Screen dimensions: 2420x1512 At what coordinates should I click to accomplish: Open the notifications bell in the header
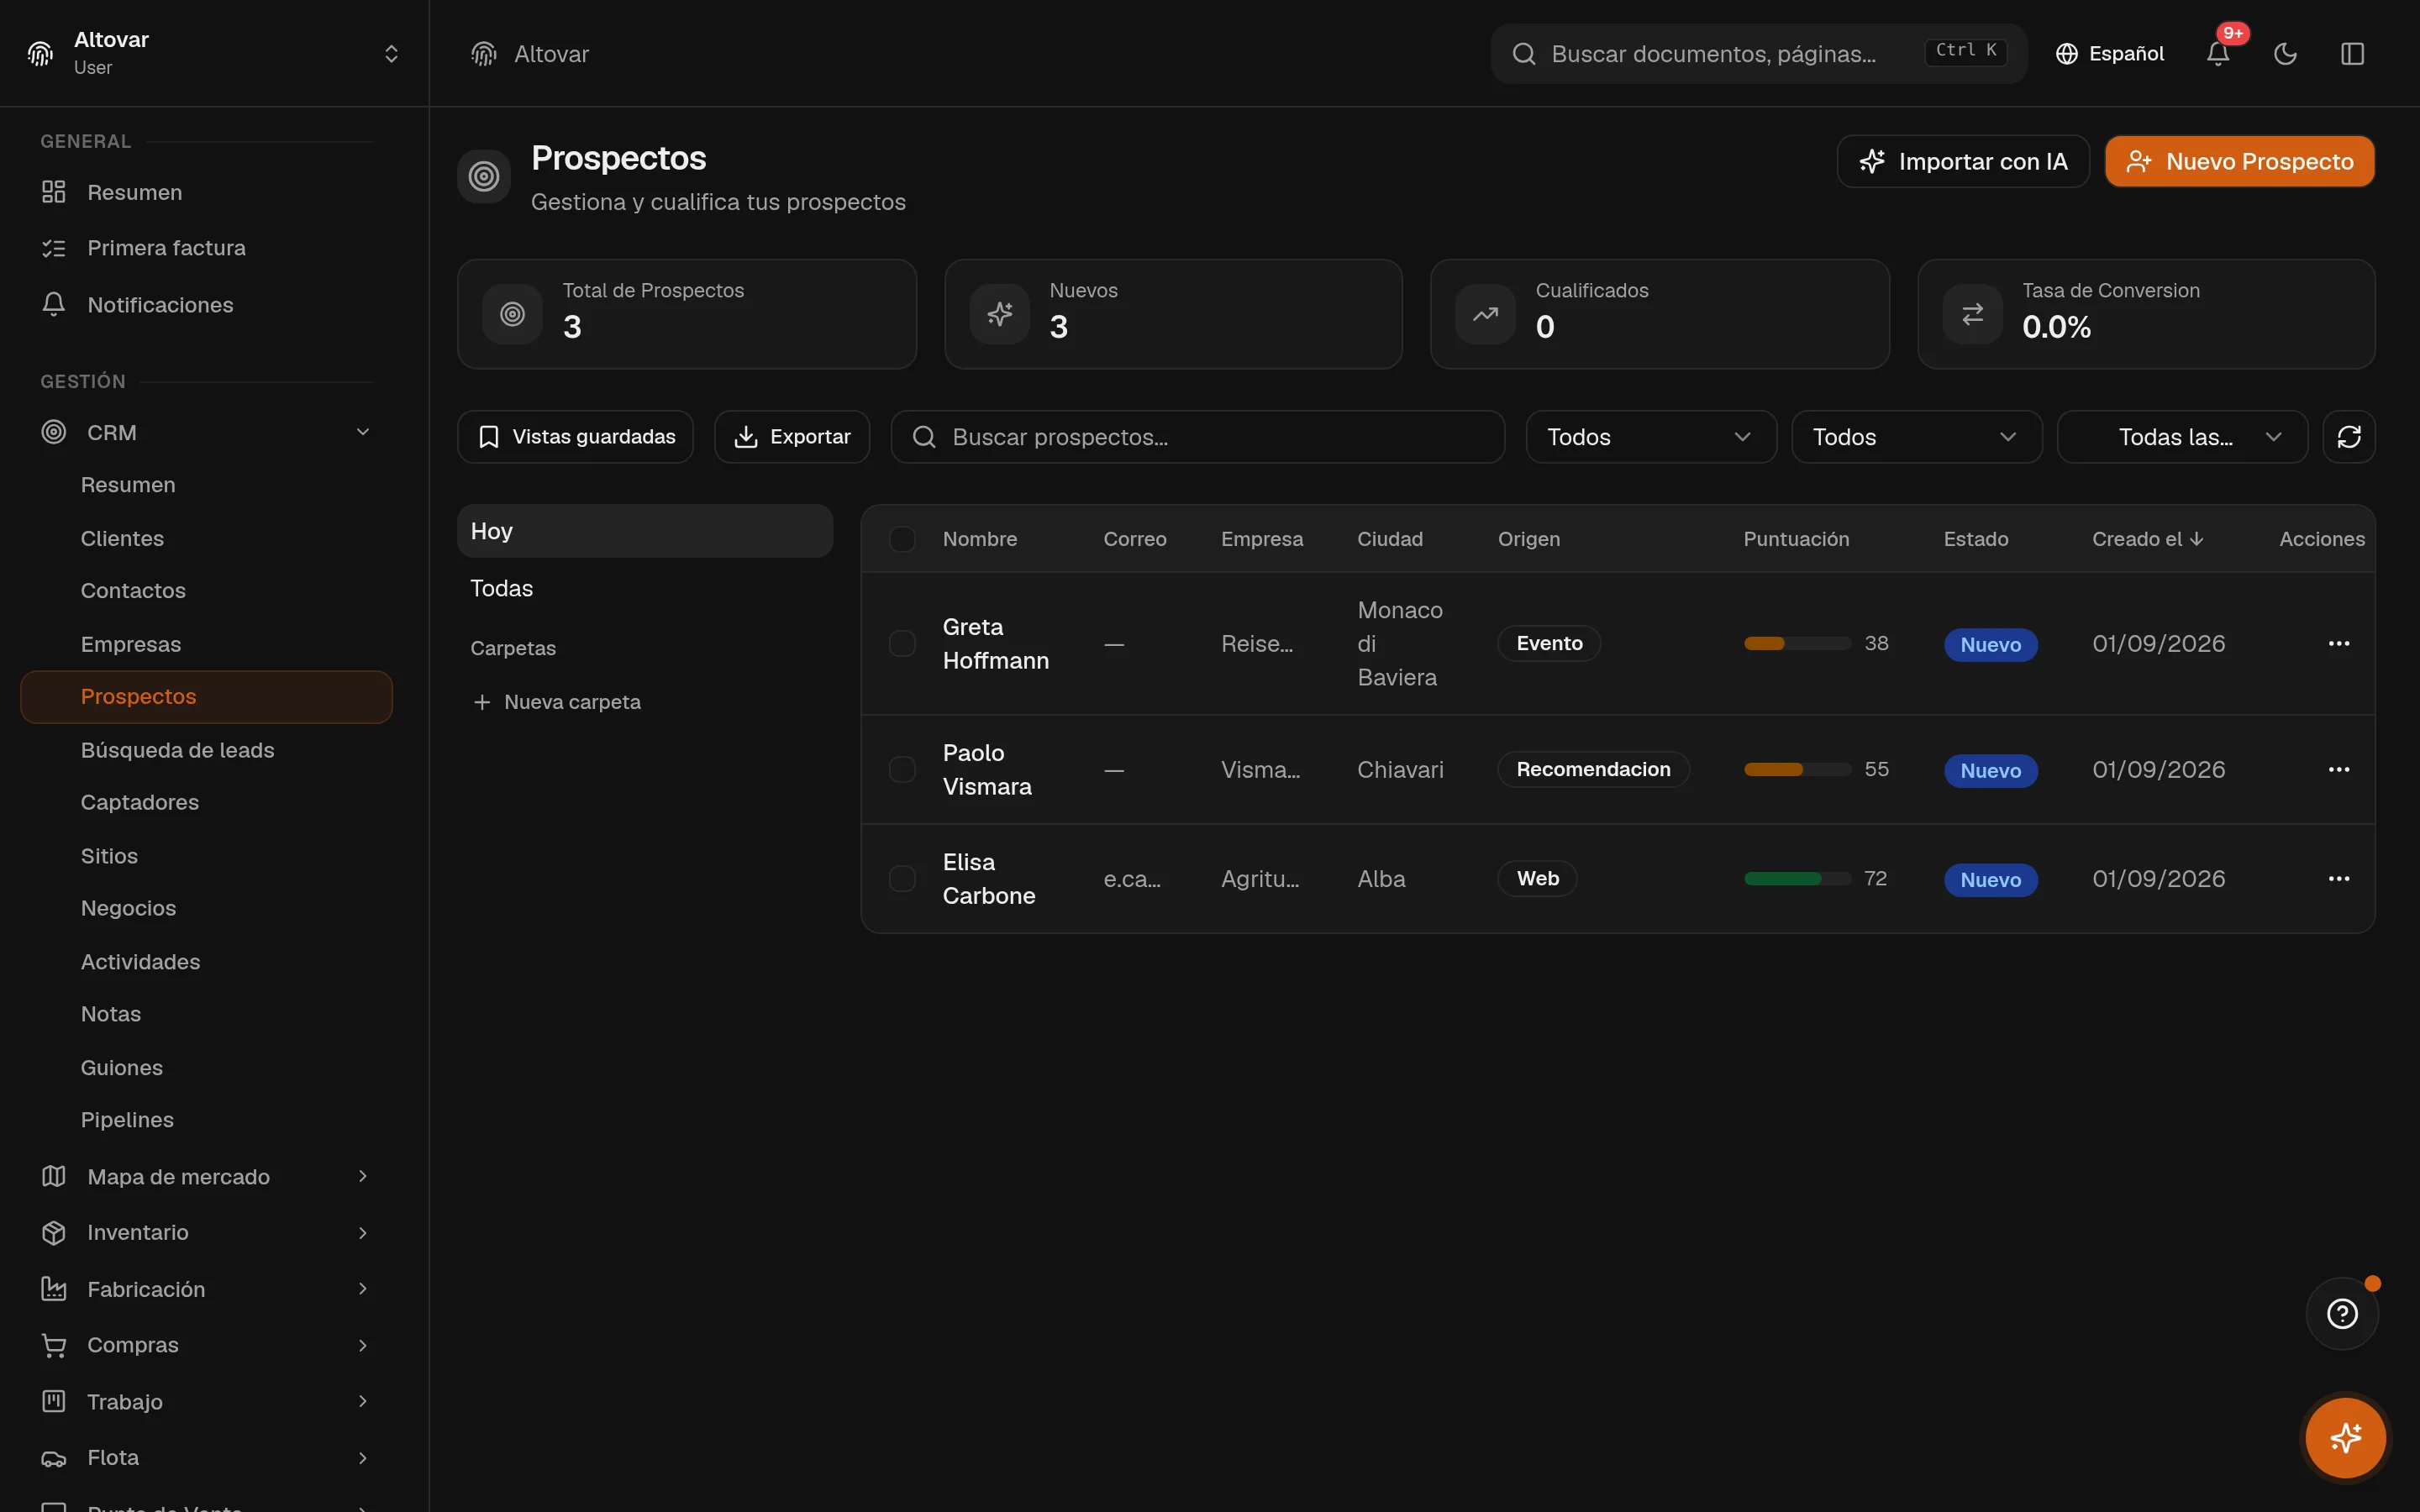tap(2217, 54)
